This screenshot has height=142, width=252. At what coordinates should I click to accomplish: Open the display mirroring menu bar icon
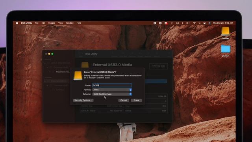[177, 23]
